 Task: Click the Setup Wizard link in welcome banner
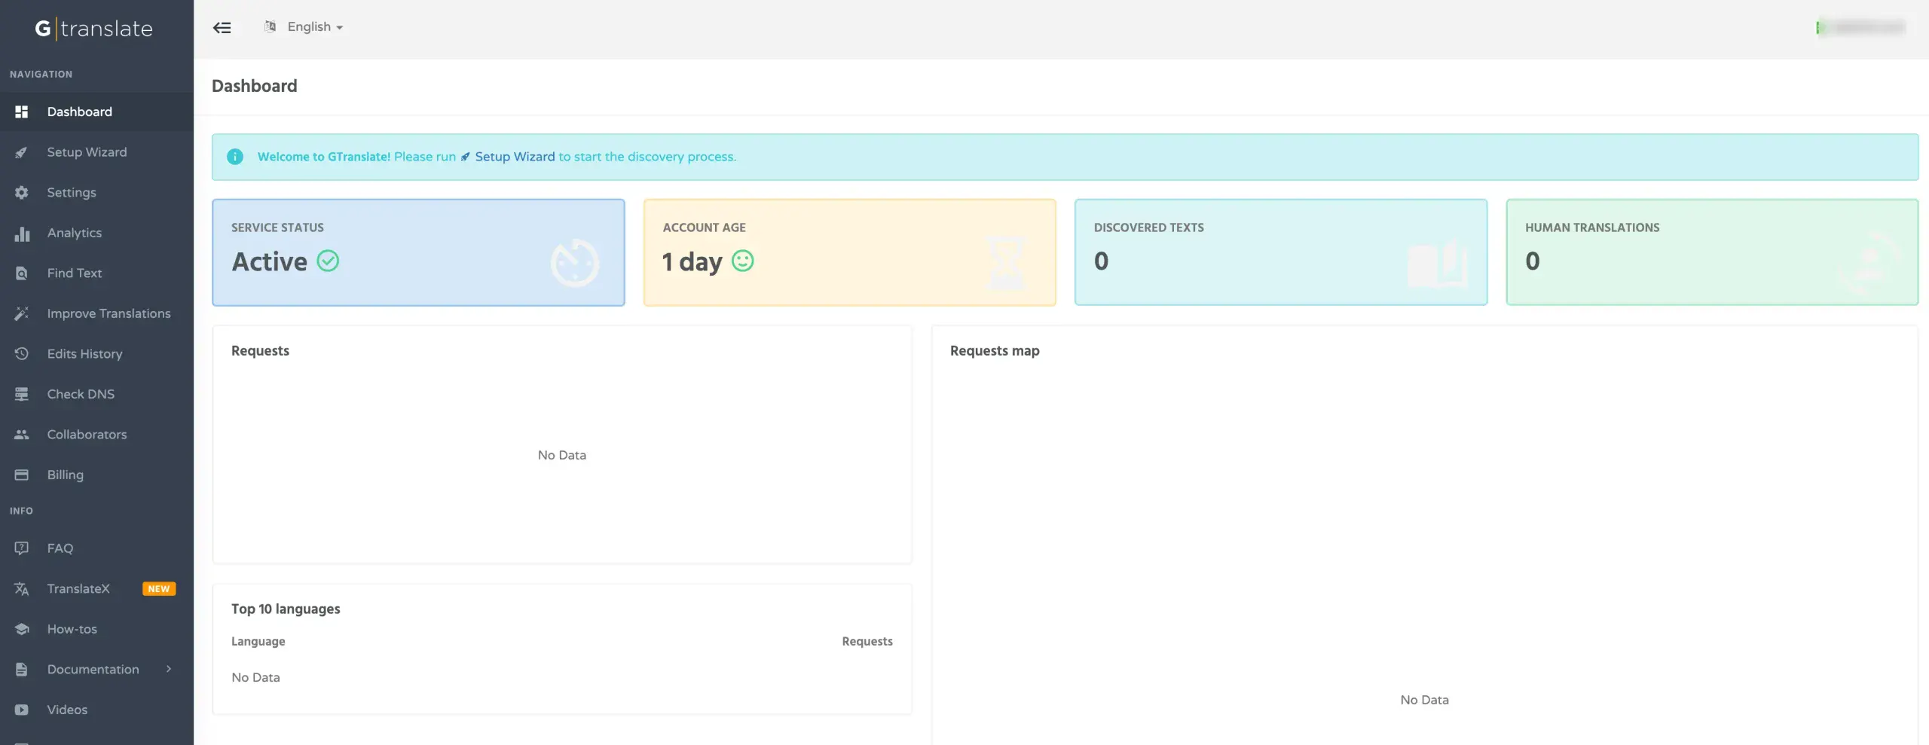coord(514,157)
